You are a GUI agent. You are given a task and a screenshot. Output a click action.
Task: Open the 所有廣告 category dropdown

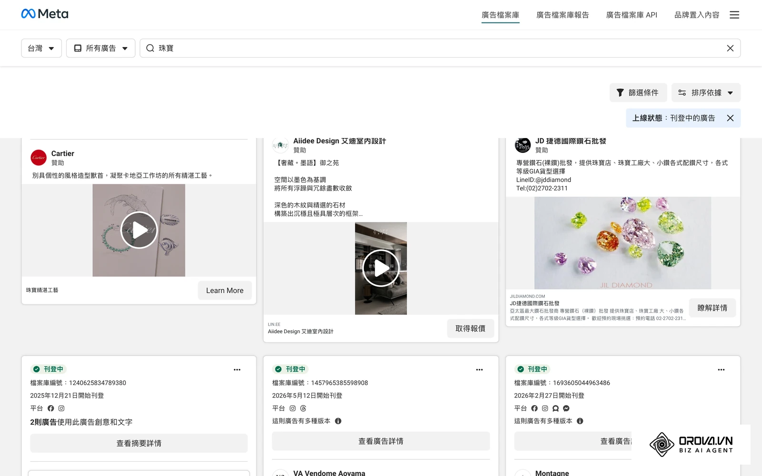(100, 48)
